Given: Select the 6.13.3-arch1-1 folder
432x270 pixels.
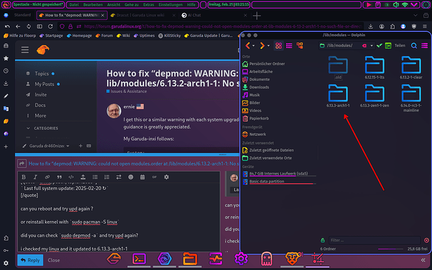Looking at the screenshot, I should point(338,96).
